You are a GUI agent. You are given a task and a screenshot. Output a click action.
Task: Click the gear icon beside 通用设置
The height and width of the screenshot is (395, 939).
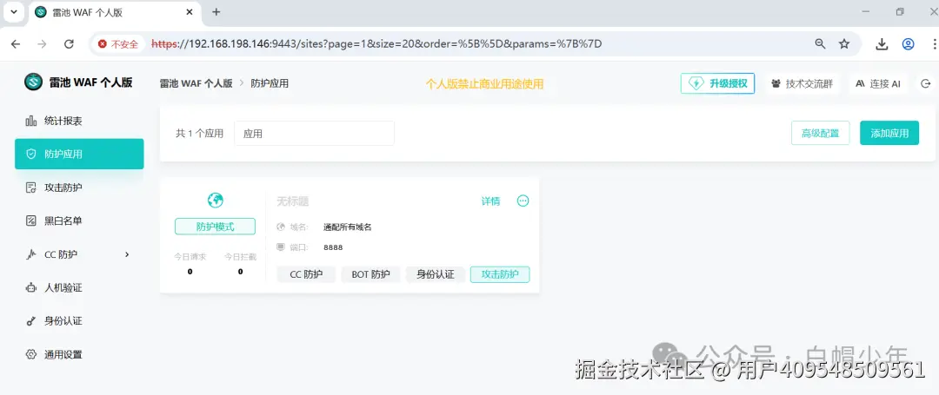tap(31, 354)
